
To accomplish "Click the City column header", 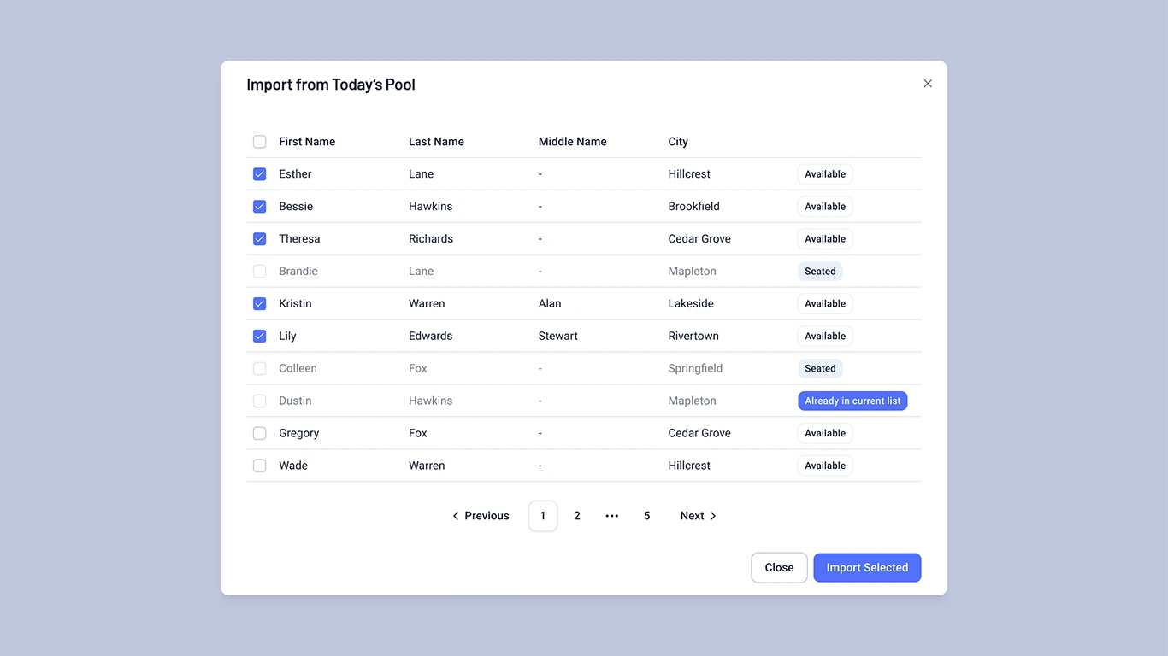I will 678,142.
